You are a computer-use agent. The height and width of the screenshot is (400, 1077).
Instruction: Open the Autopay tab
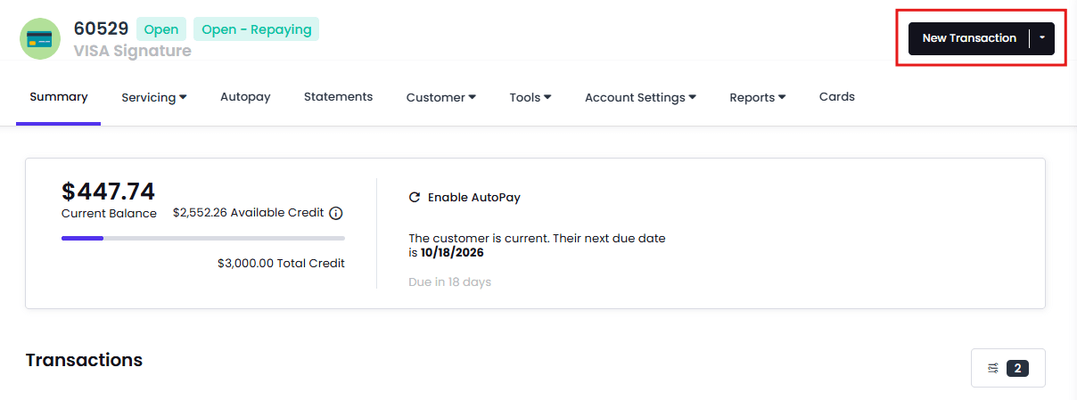click(x=245, y=97)
